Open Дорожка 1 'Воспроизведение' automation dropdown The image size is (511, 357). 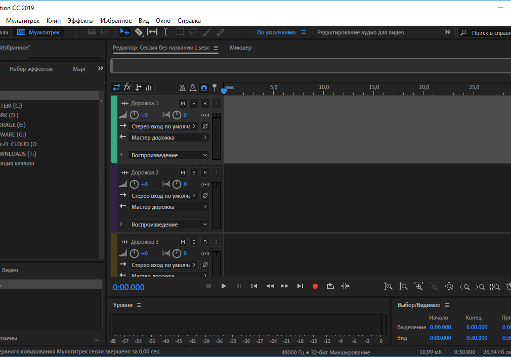169,155
